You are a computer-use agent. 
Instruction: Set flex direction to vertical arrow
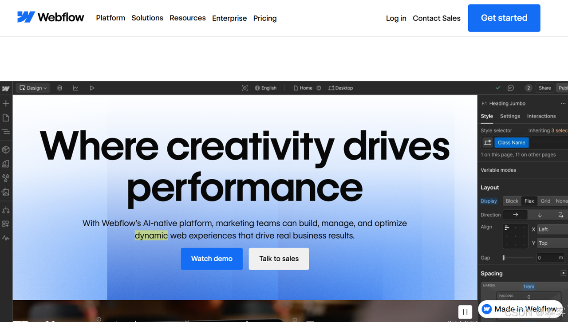click(x=540, y=215)
